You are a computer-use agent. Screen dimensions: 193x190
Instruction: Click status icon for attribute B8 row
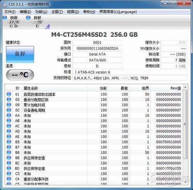tap(9, 153)
